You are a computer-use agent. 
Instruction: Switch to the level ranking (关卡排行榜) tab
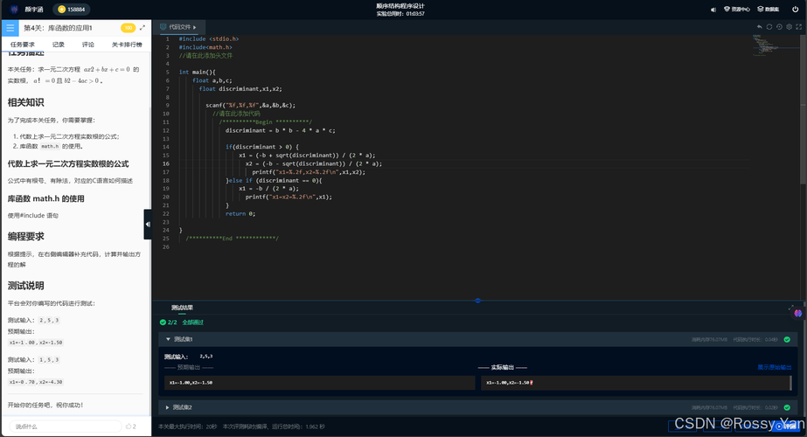tap(127, 45)
